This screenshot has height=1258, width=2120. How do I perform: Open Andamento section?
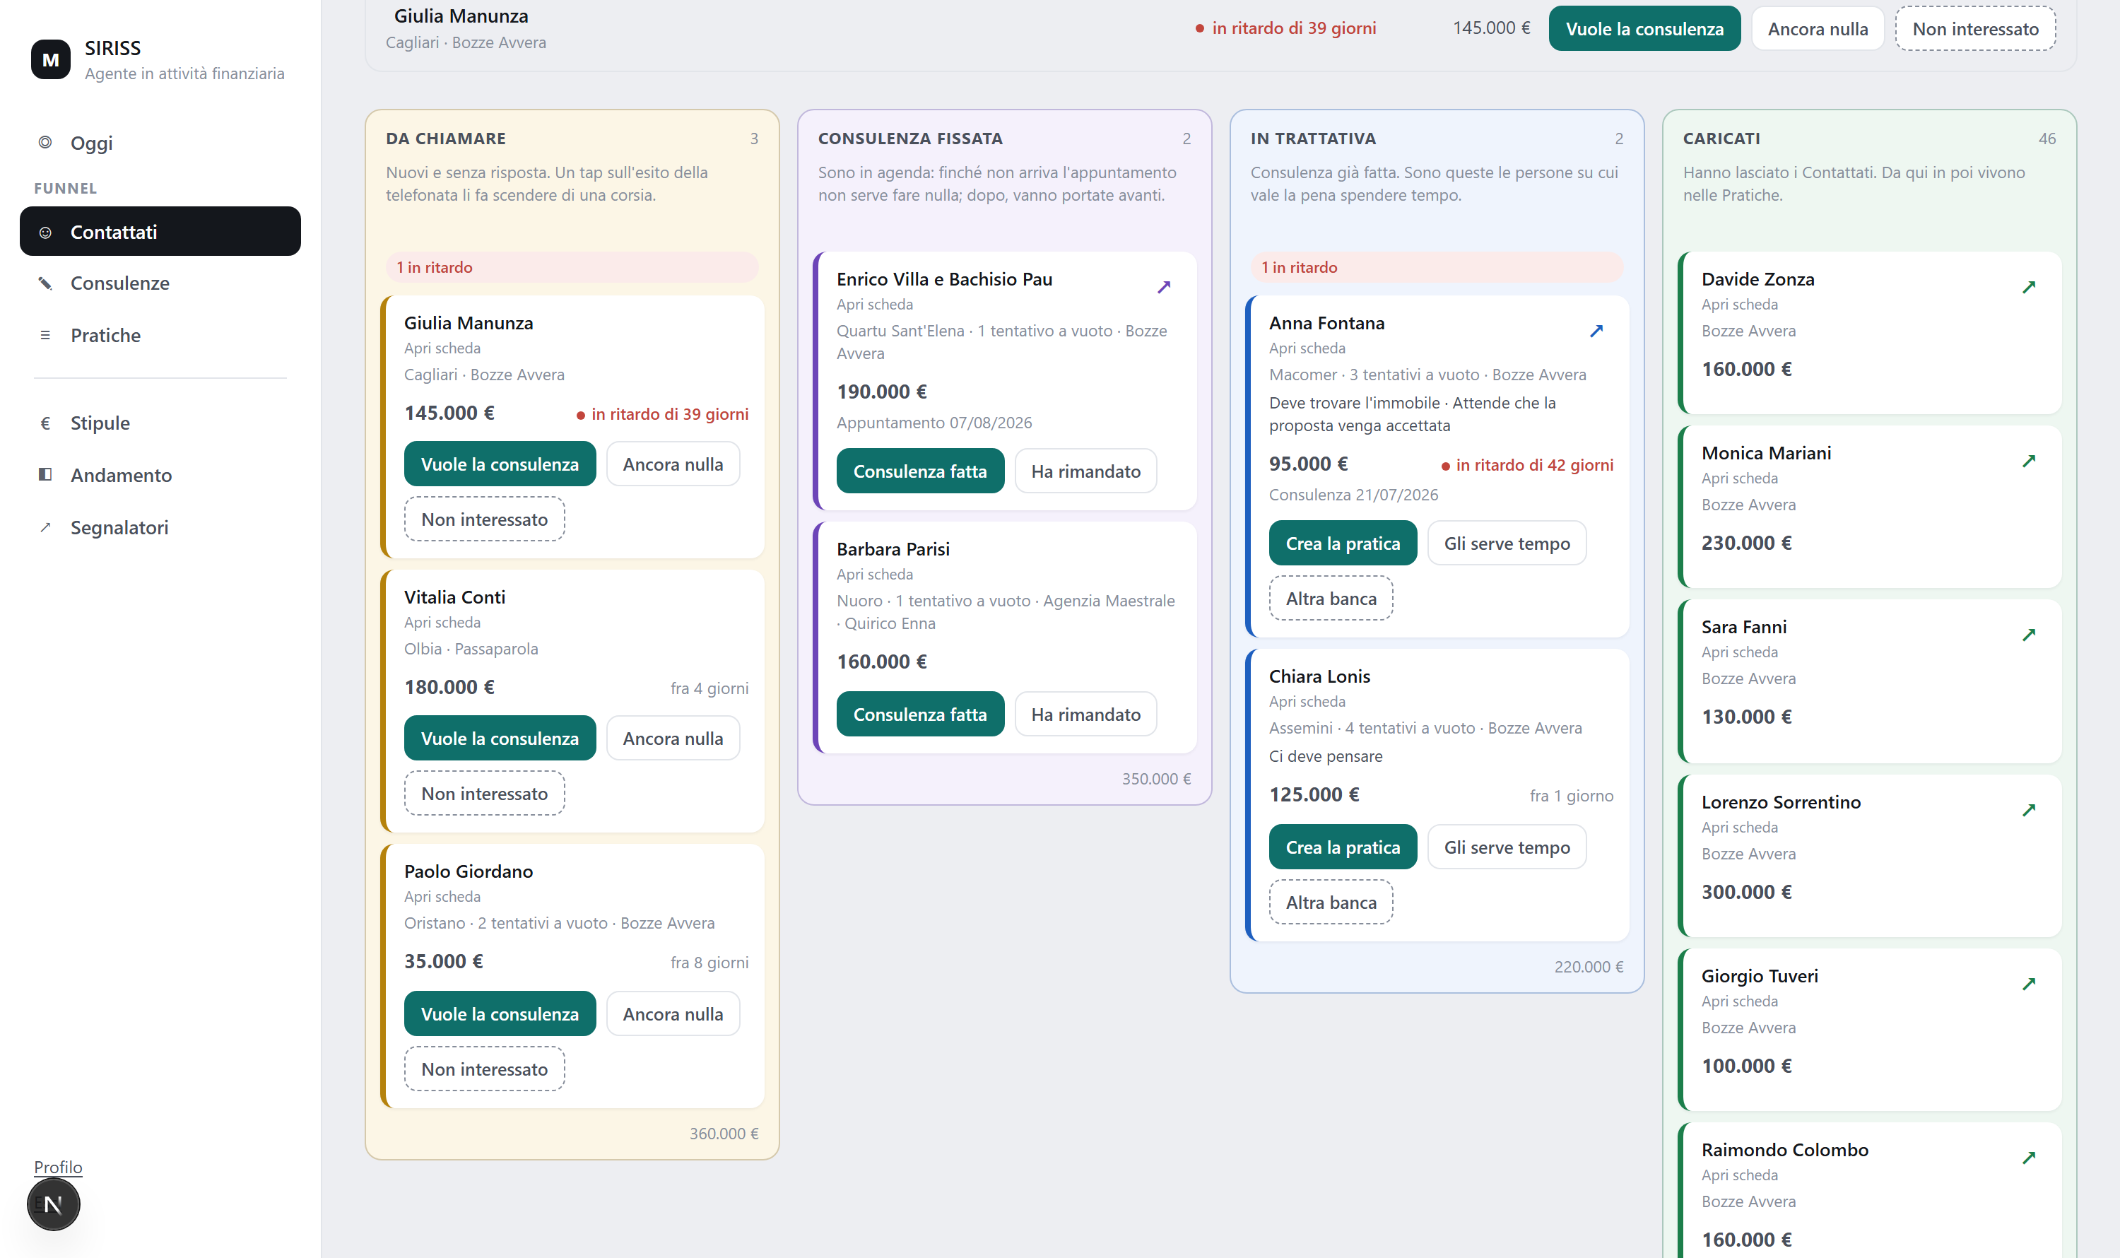coord(160,476)
